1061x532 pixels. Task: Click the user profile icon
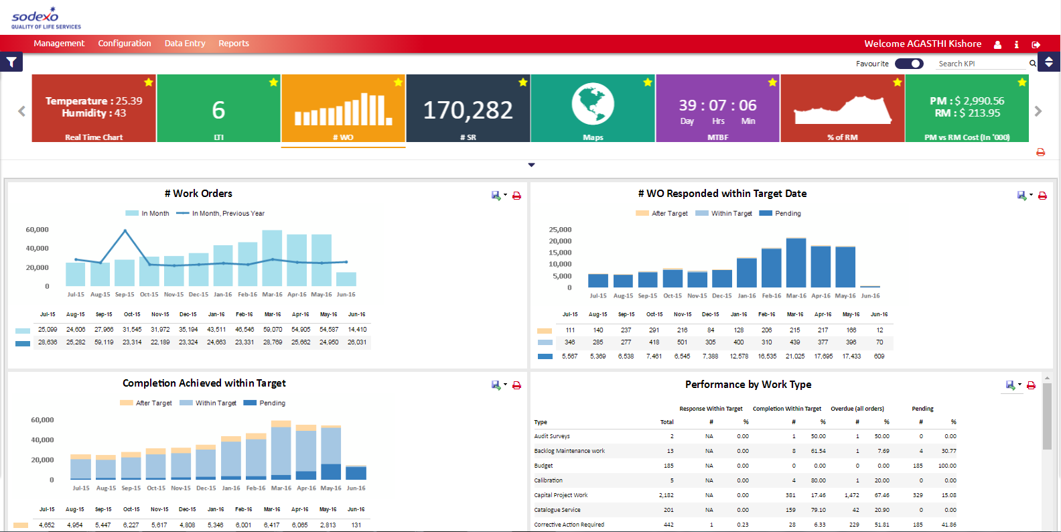[997, 44]
